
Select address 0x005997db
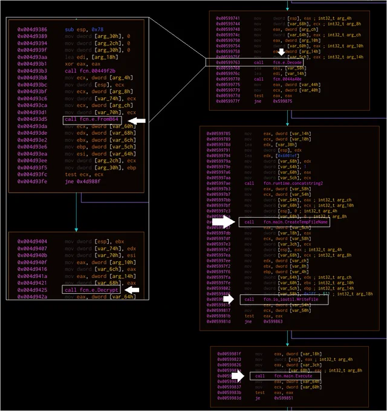218,233
